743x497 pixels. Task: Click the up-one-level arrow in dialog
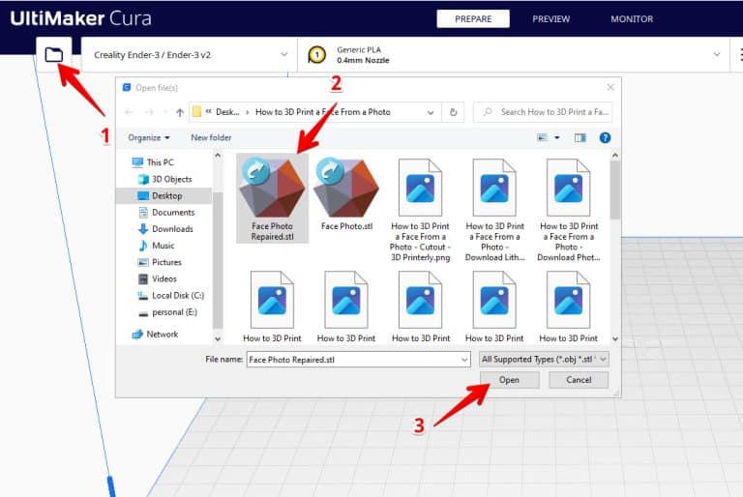180,112
